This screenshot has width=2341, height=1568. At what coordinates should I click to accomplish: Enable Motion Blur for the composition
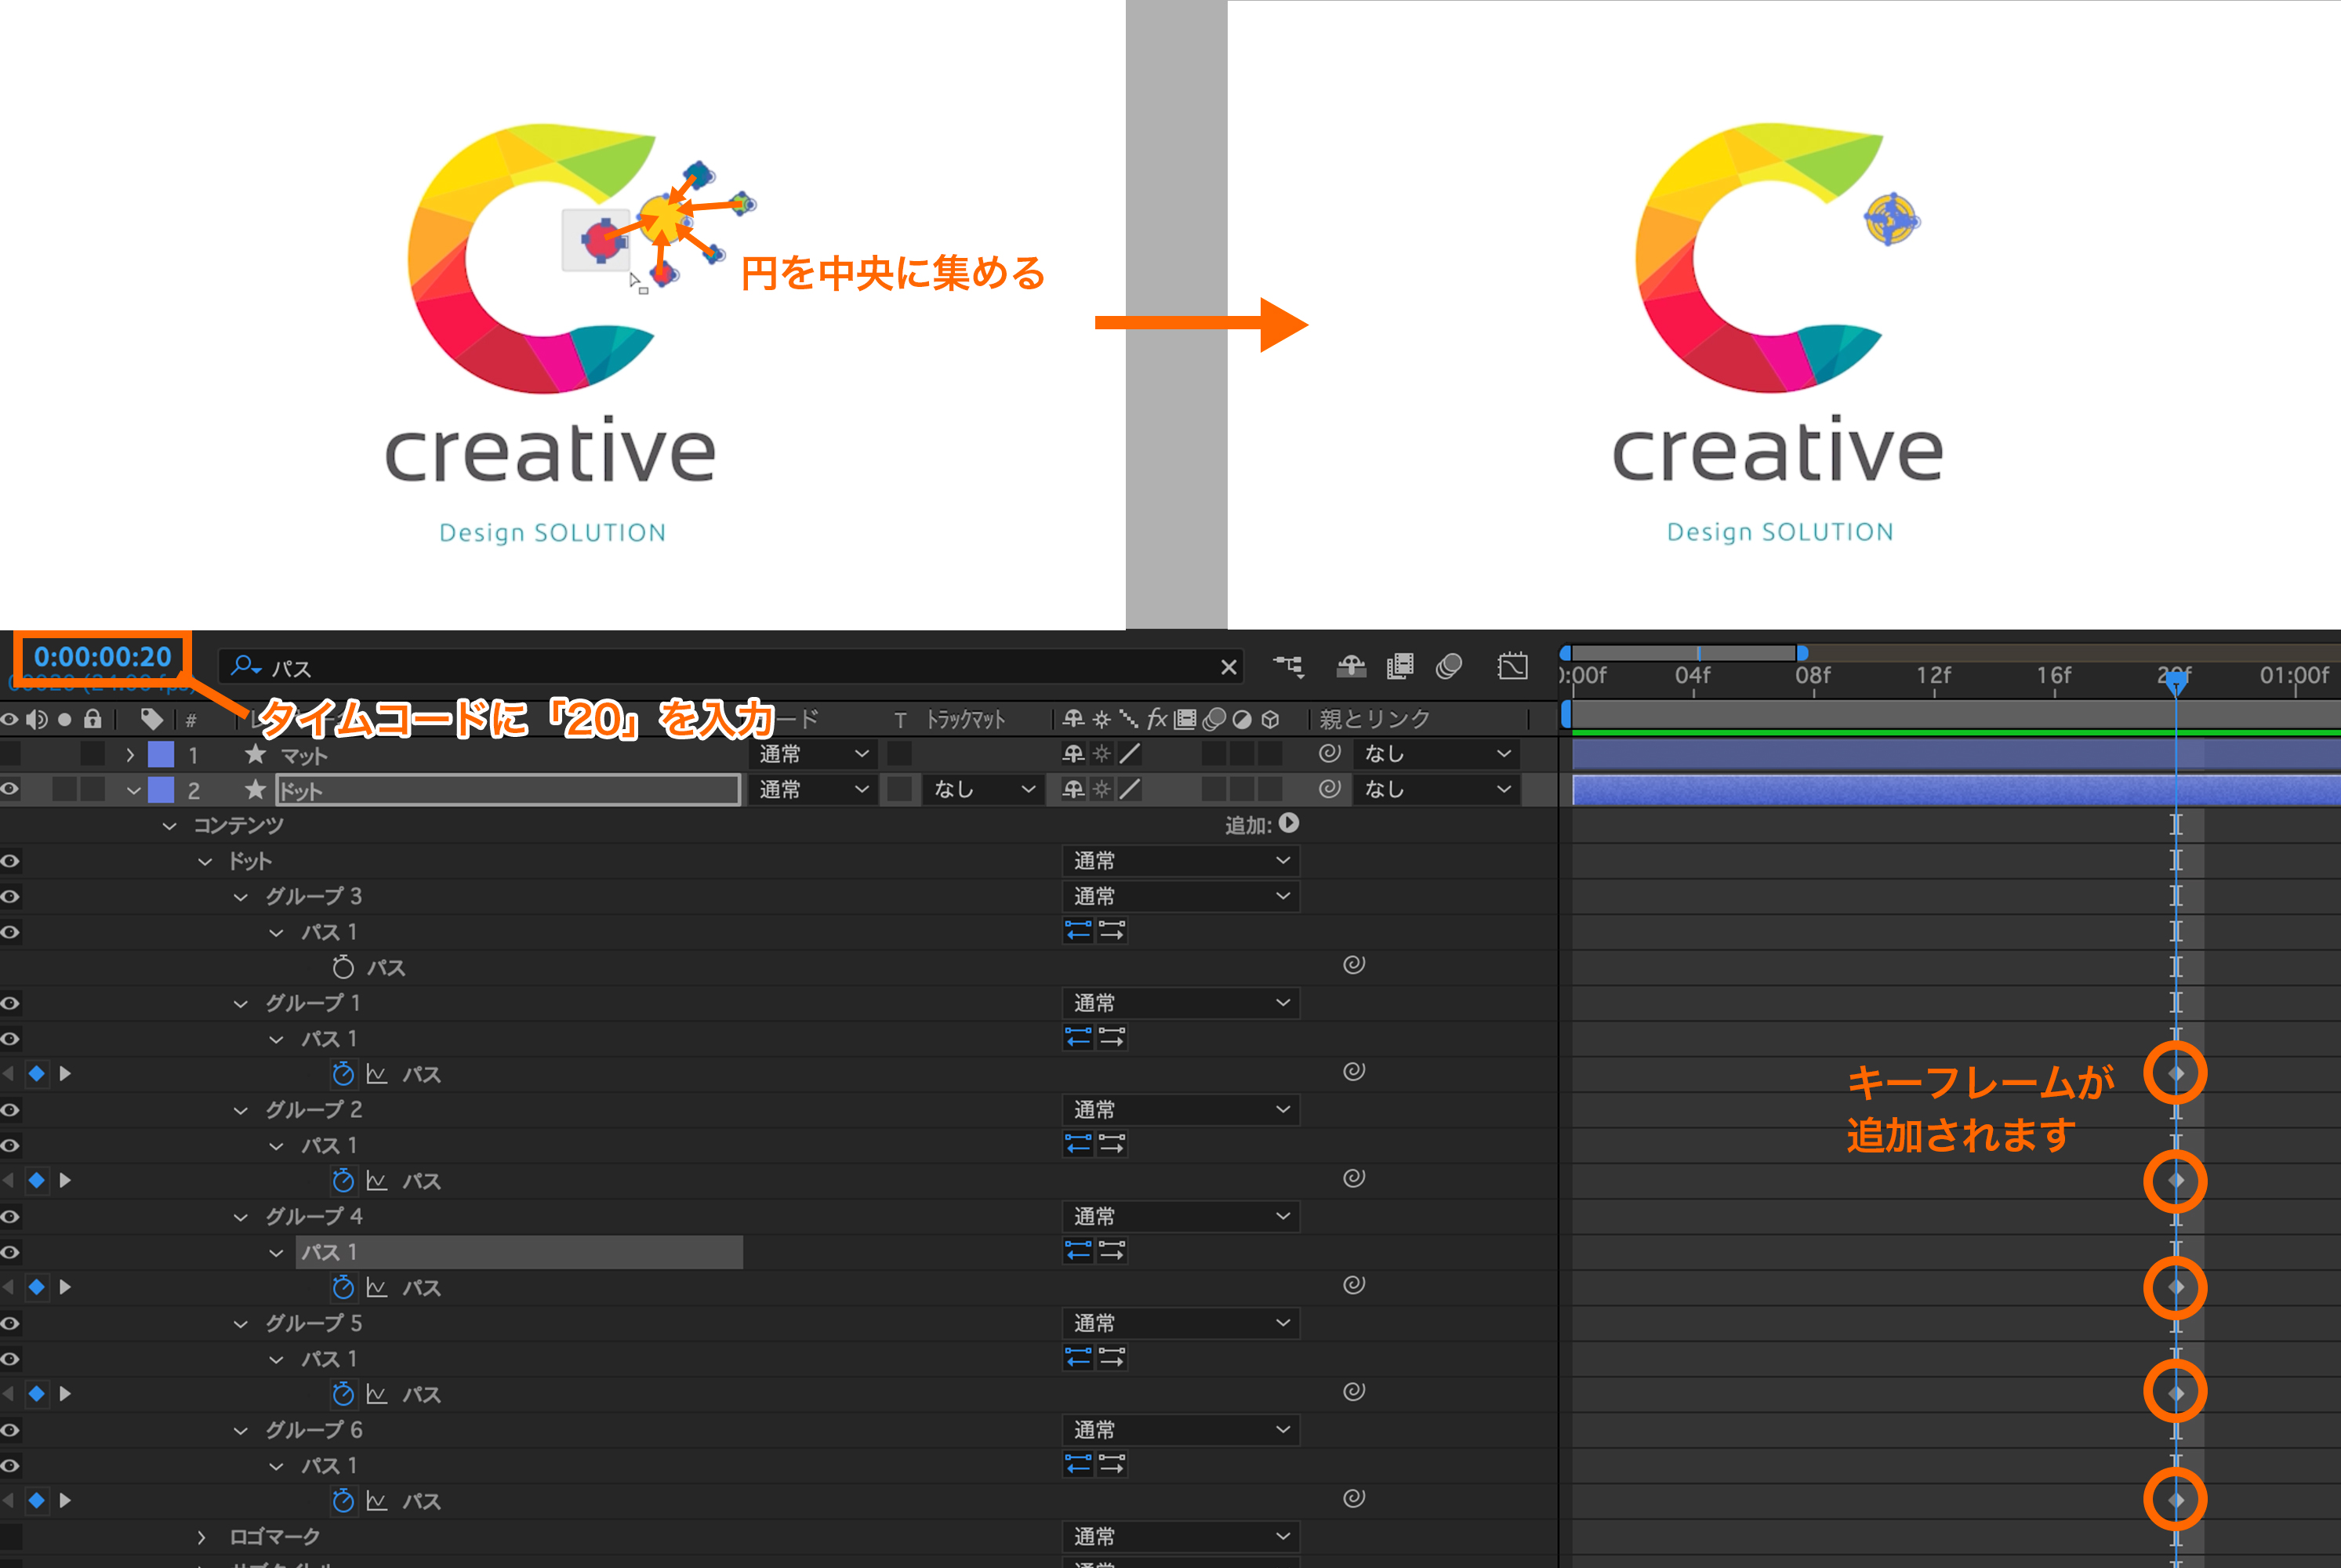pyautogui.click(x=1448, y=666)
